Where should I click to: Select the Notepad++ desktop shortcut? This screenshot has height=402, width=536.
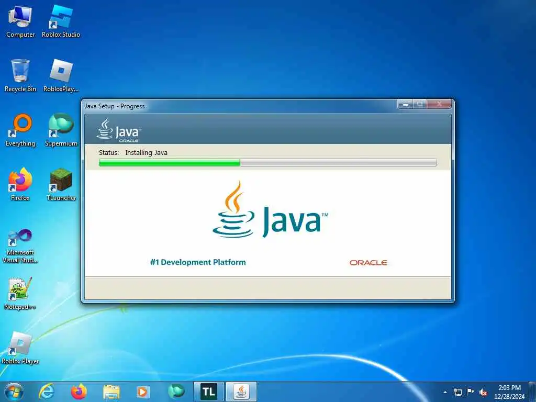point(20,294)
